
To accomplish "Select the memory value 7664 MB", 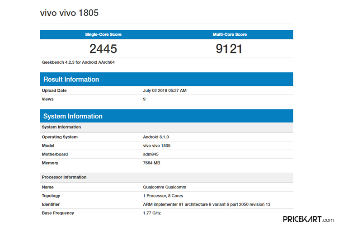I will point(151,163).
